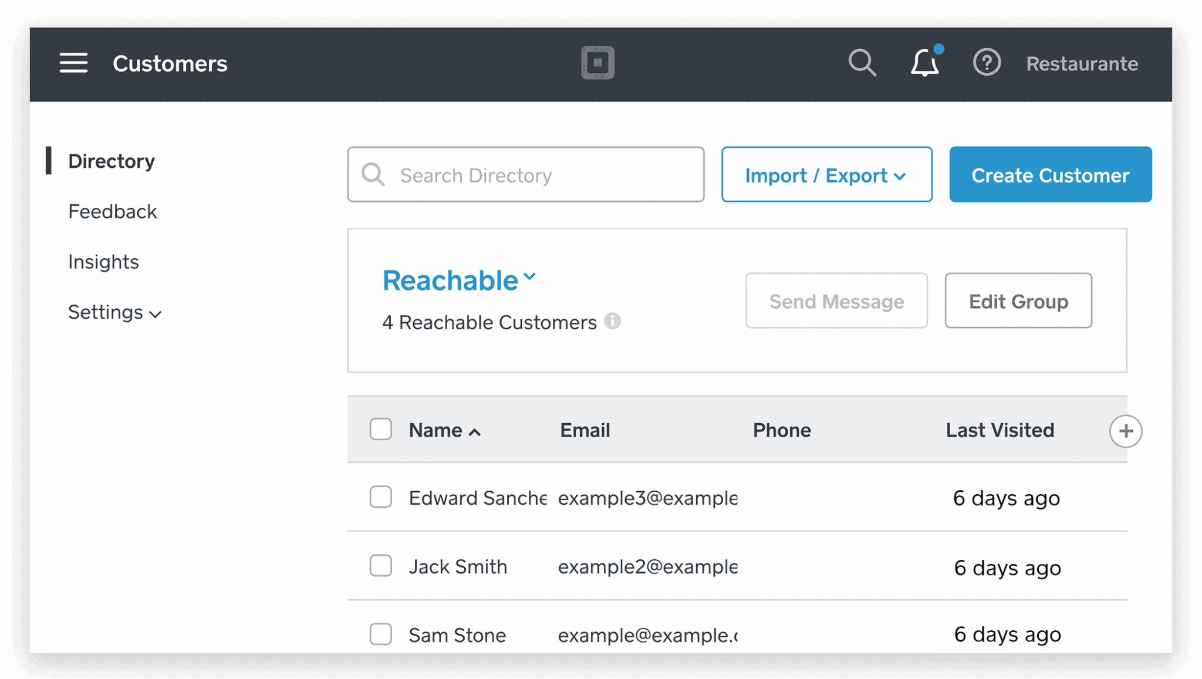
Task: Open Sam Stone customer name
Action: point(457,635)
